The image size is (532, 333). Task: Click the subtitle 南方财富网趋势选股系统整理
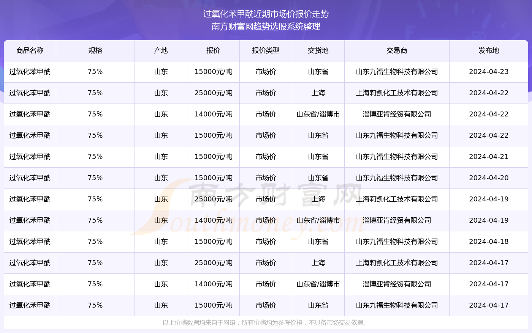pos(266,27)
